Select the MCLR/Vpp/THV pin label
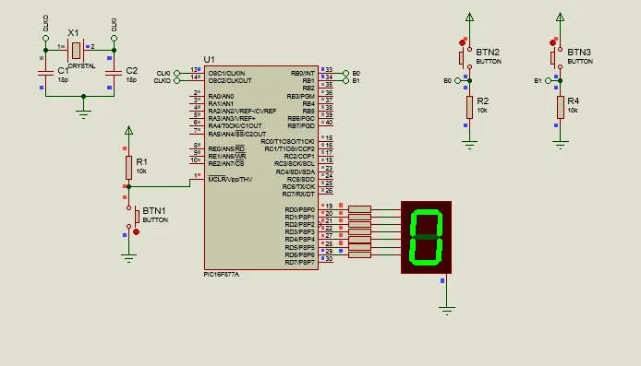Screen dimensions: 641x366 [230, 179]
